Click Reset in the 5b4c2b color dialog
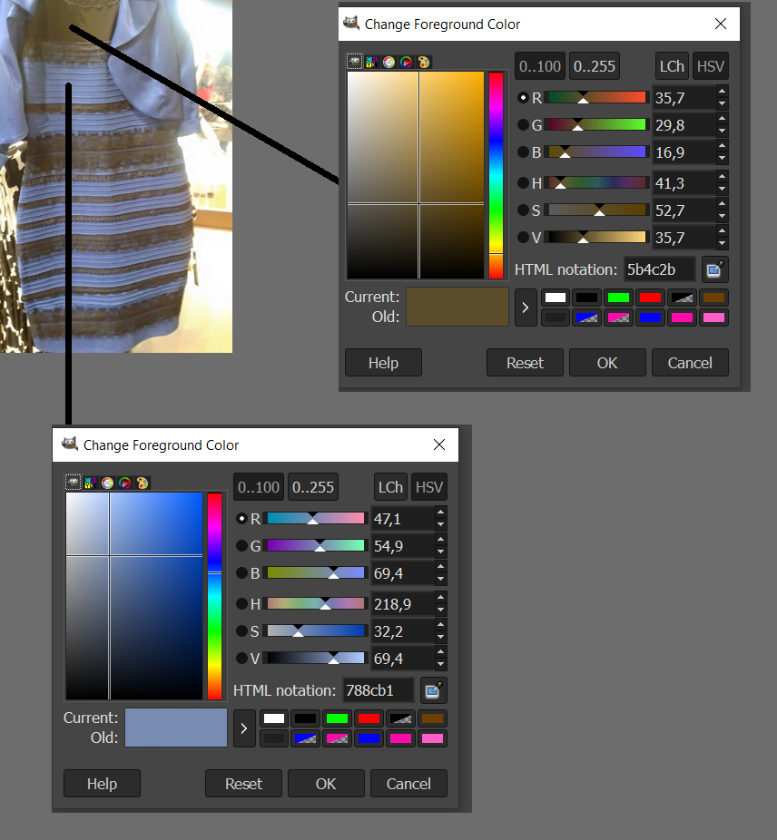 tap(525, 363)
